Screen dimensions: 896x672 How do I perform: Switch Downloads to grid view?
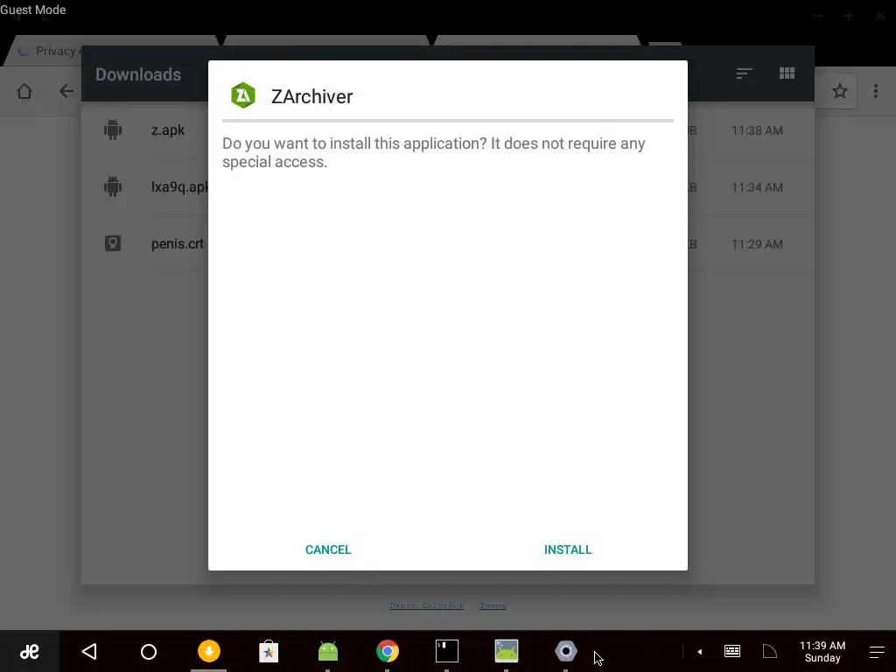pyautogui.click(x=787, y=73)
